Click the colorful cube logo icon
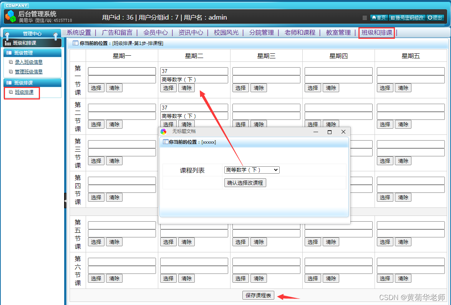Viewport: 451px width, 305px height. 11,16
